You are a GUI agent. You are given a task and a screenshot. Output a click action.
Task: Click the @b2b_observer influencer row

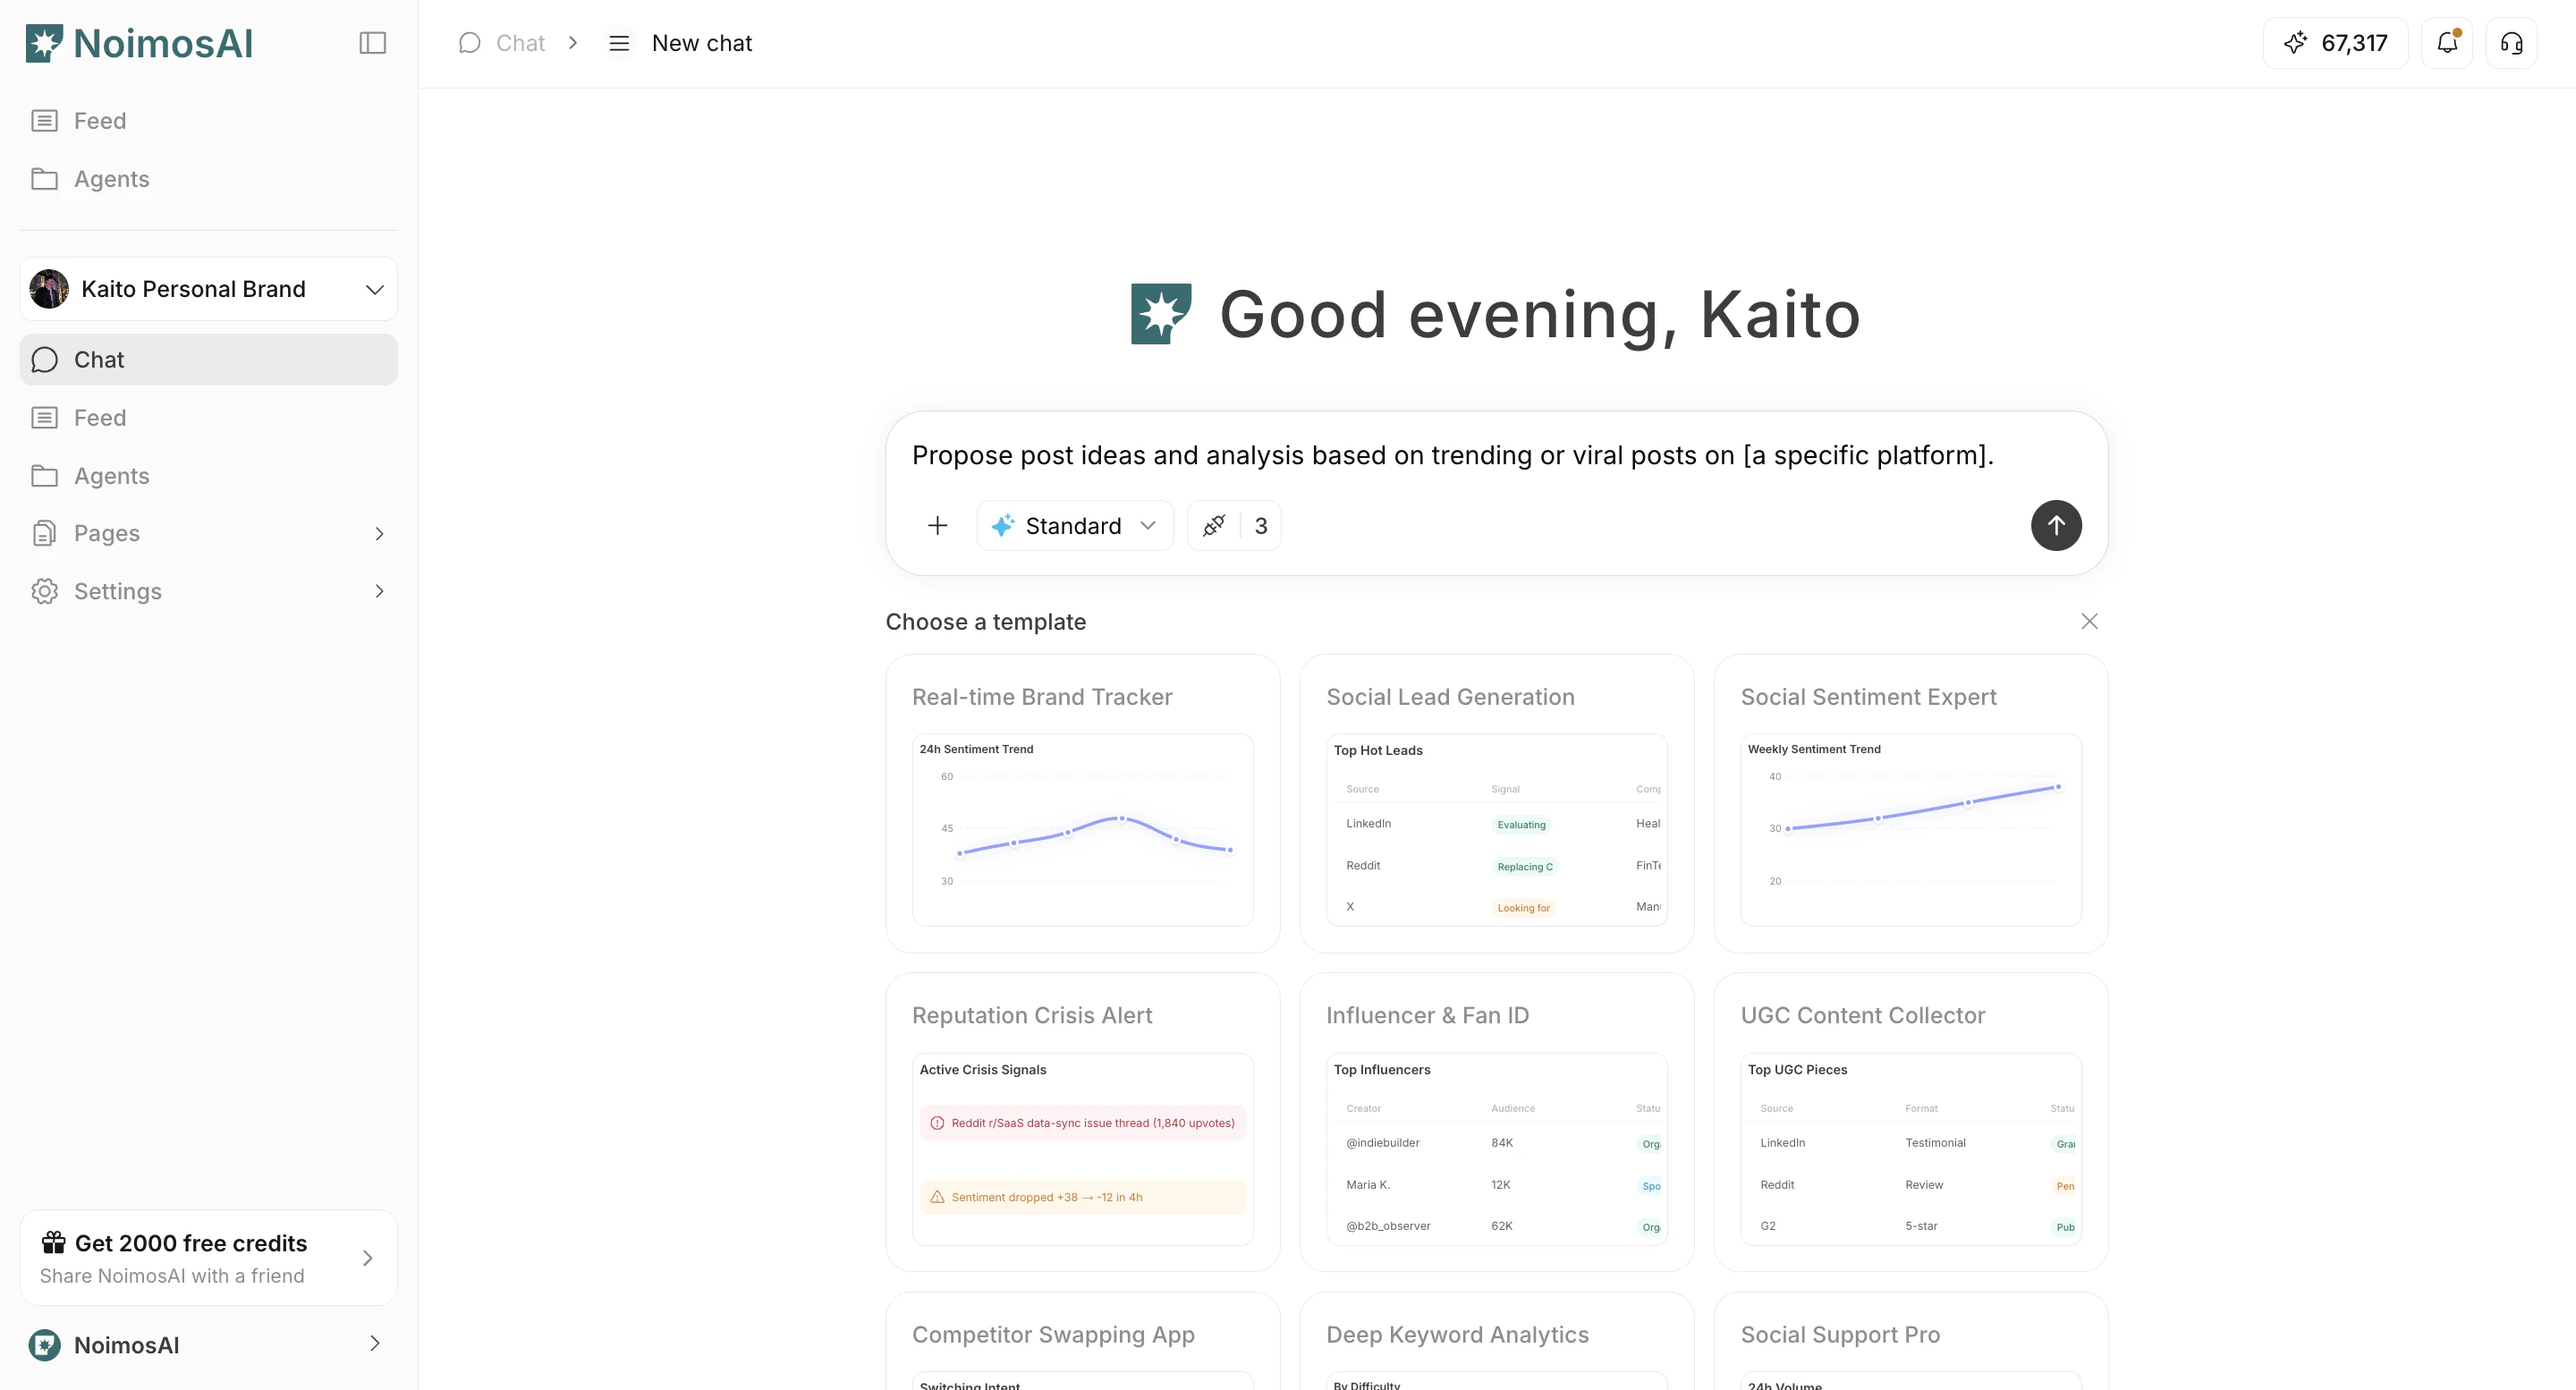pyautogui.click(x=1497, y=1226)
